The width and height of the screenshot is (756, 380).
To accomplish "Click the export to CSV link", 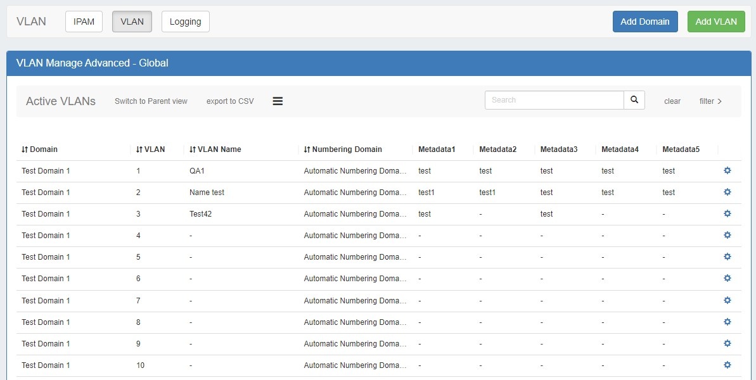I will click(230, 101).
